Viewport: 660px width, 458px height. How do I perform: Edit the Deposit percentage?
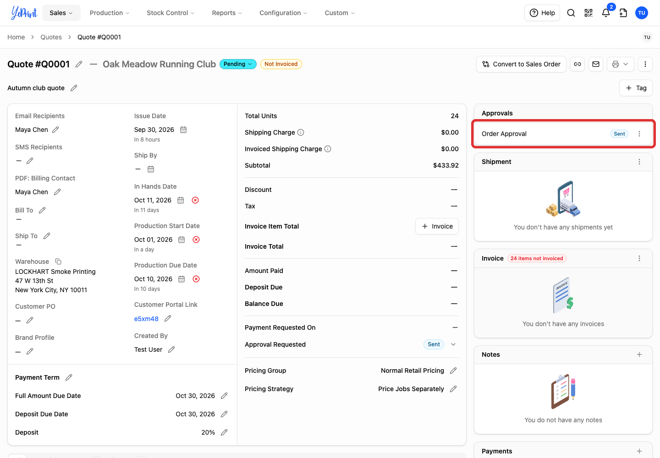(224, 432)
